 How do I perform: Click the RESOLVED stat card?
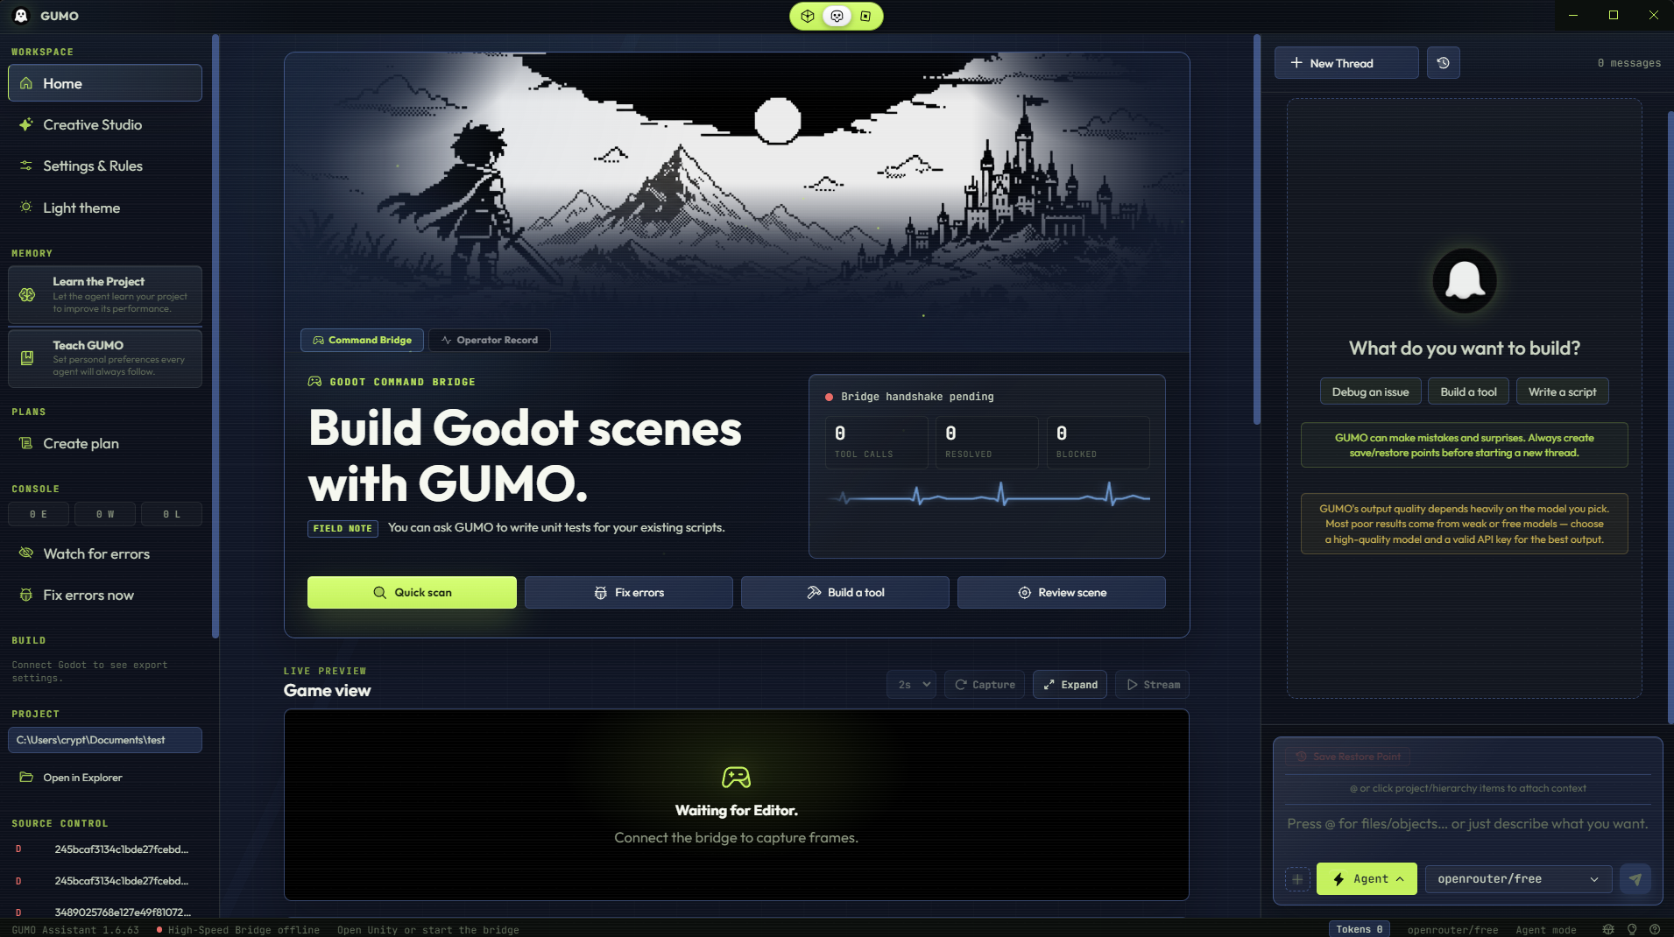[987, 442]
